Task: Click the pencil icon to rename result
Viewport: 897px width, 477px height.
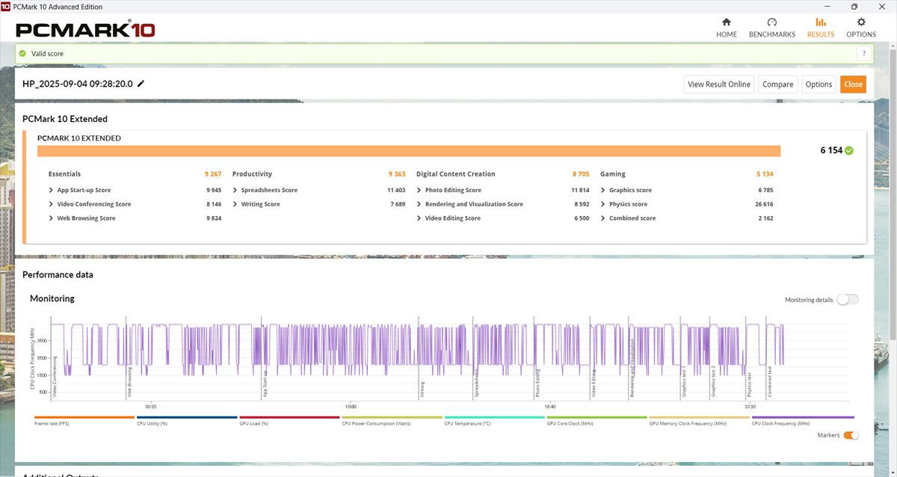Action: (x=141, y=84)
